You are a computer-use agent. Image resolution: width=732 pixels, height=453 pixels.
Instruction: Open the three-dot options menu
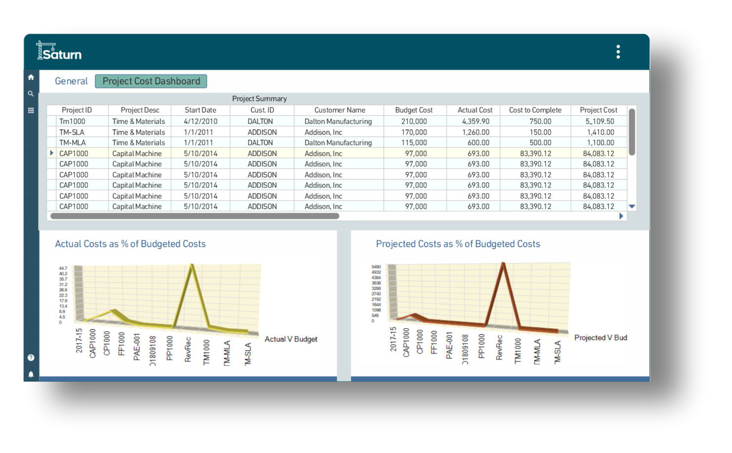click(618, 51)
